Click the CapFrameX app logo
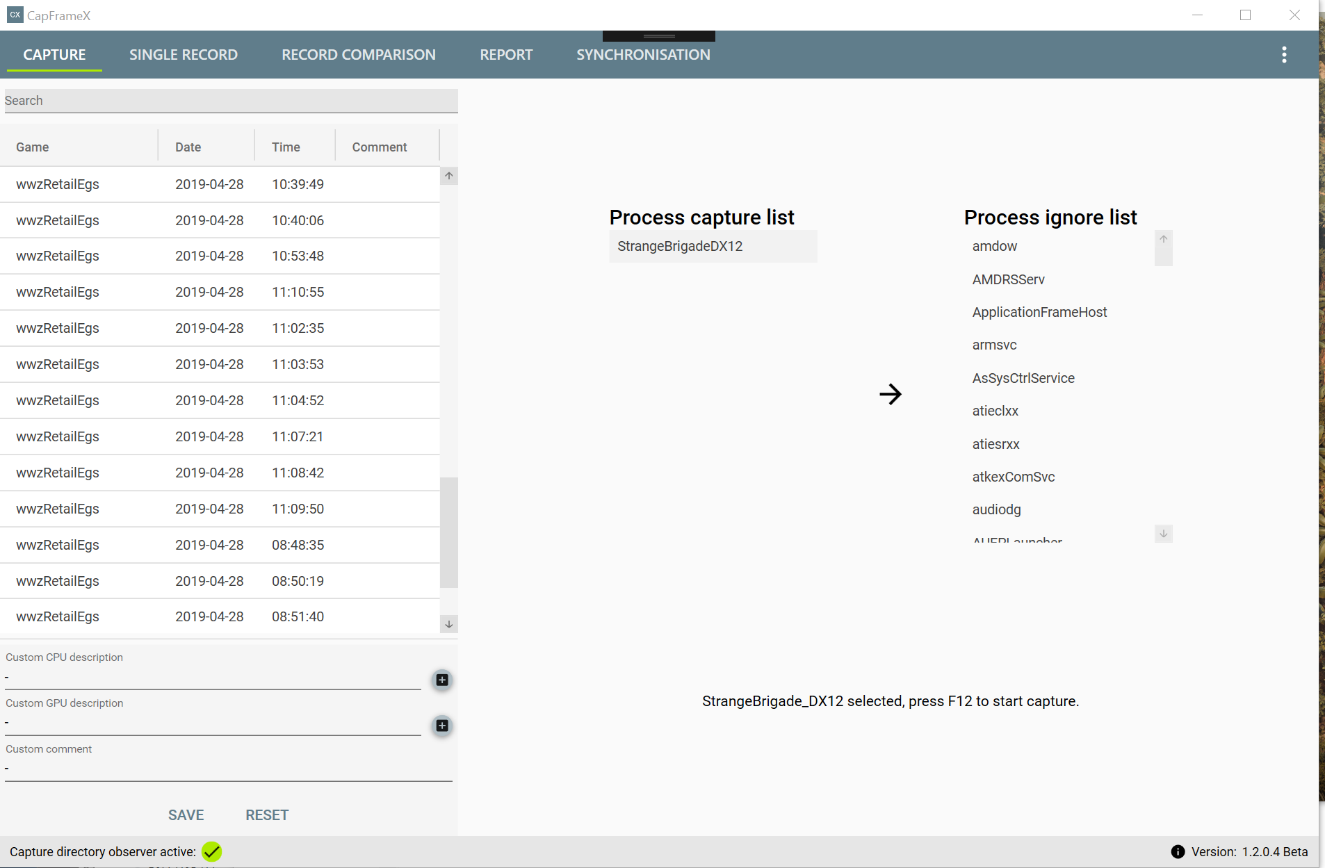The height and width of the screenshot is (868, 1325). coord(15,15)
